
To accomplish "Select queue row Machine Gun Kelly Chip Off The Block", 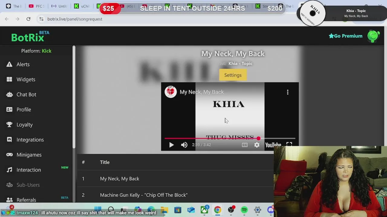I will (x=175, y=195).
